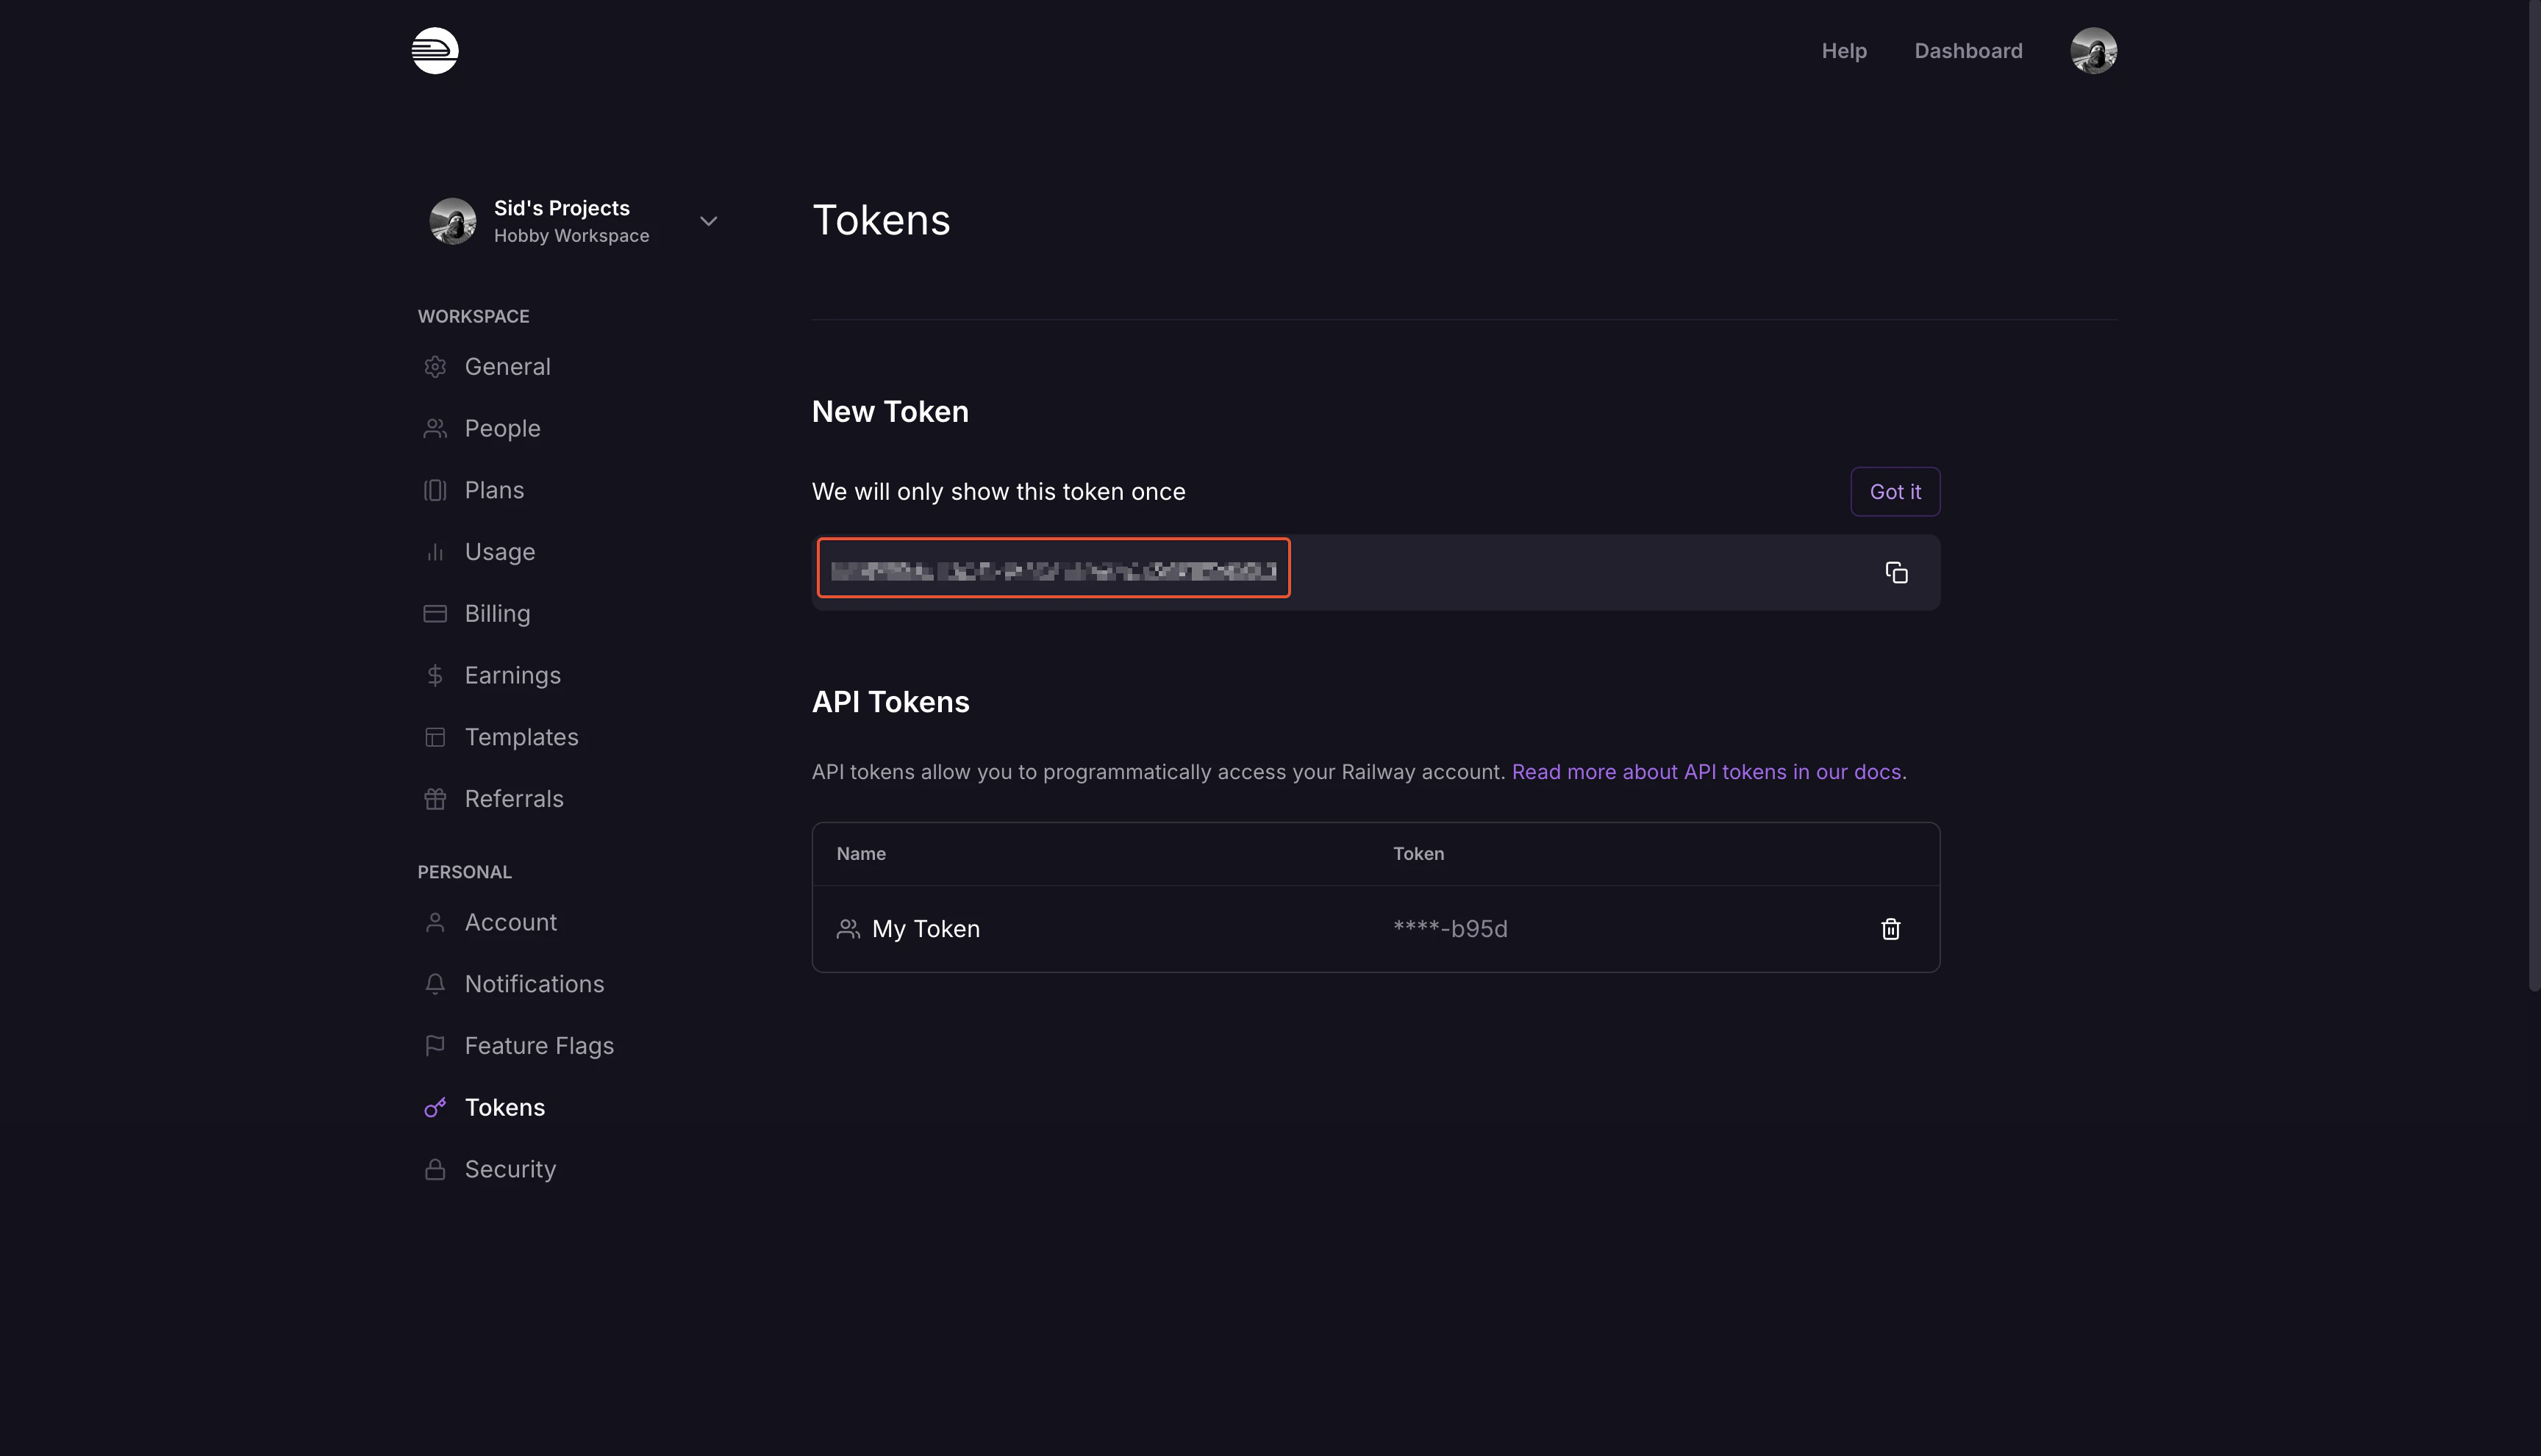The height and width of the screenshot is (1456, 2541).
Task: Open Referrals page
Action: point(514,799)
